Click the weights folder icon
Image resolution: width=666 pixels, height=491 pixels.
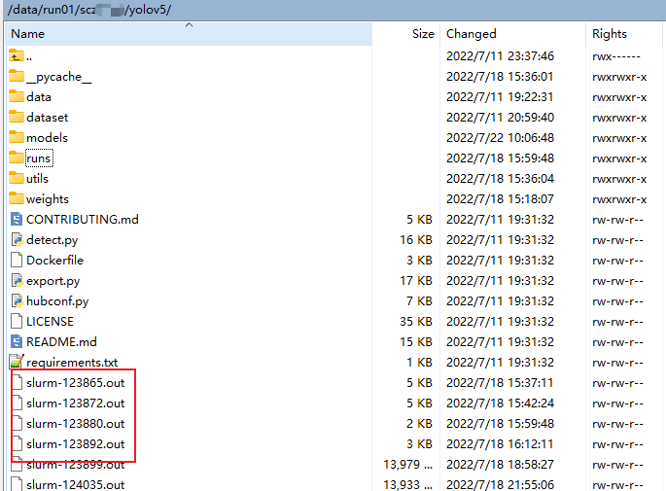(16, 198)
